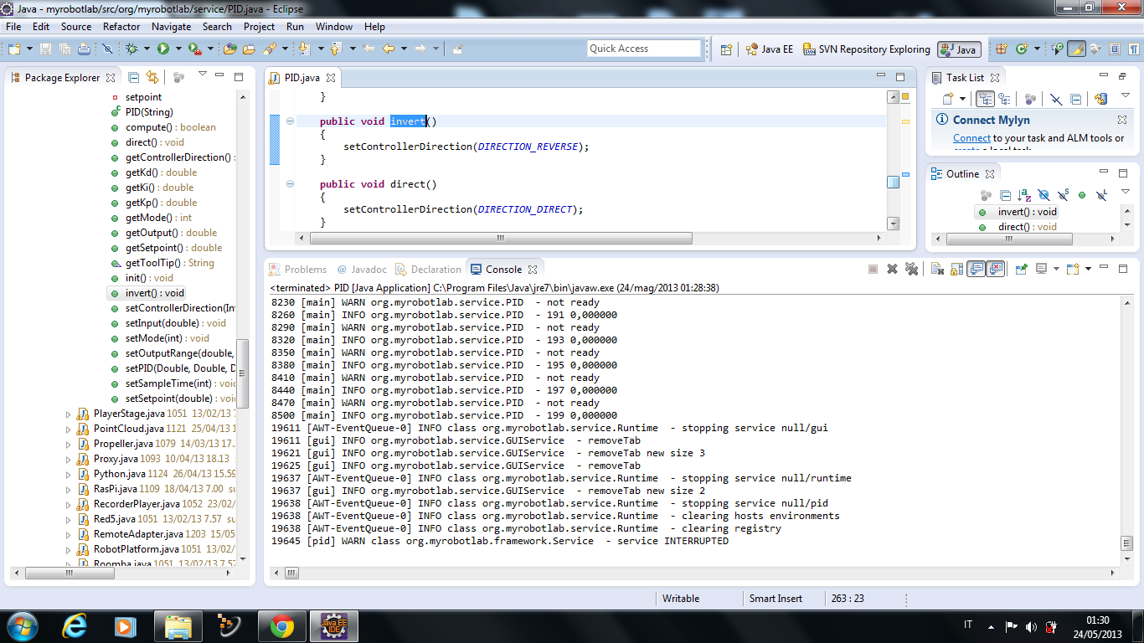Switch to the Declaration tab

428,270
